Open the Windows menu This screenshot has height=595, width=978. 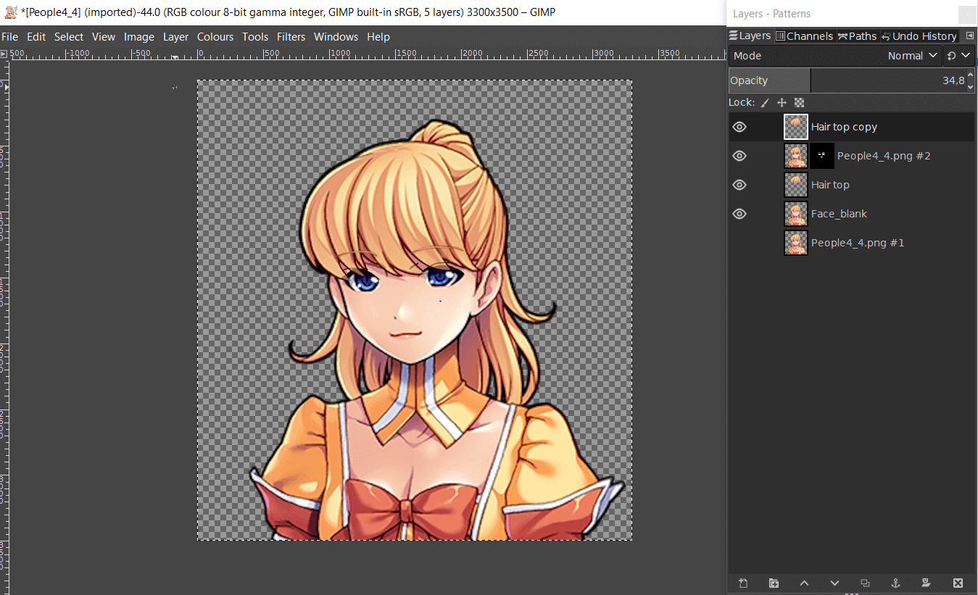pos(336,37)
